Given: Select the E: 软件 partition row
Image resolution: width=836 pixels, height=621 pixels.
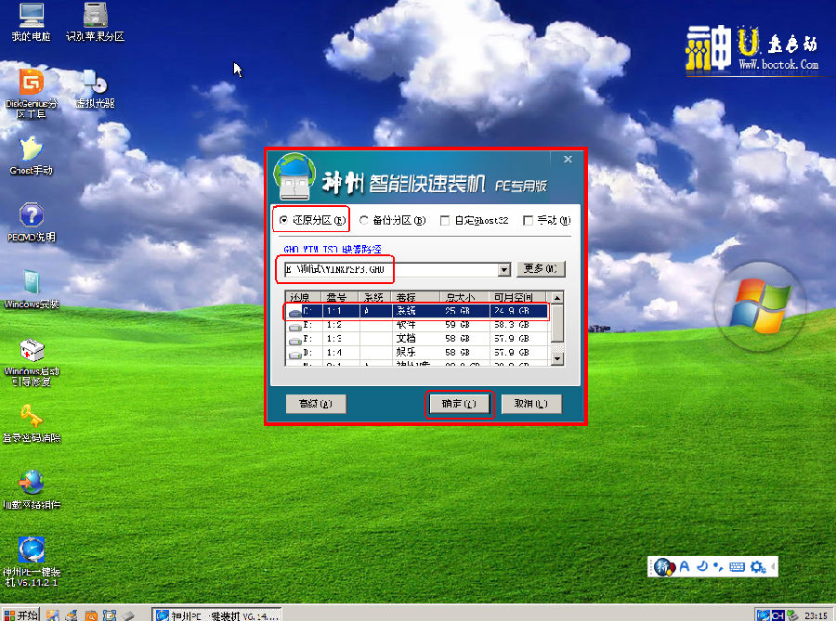Looking at the screenshot, I should tap(418, 326).
